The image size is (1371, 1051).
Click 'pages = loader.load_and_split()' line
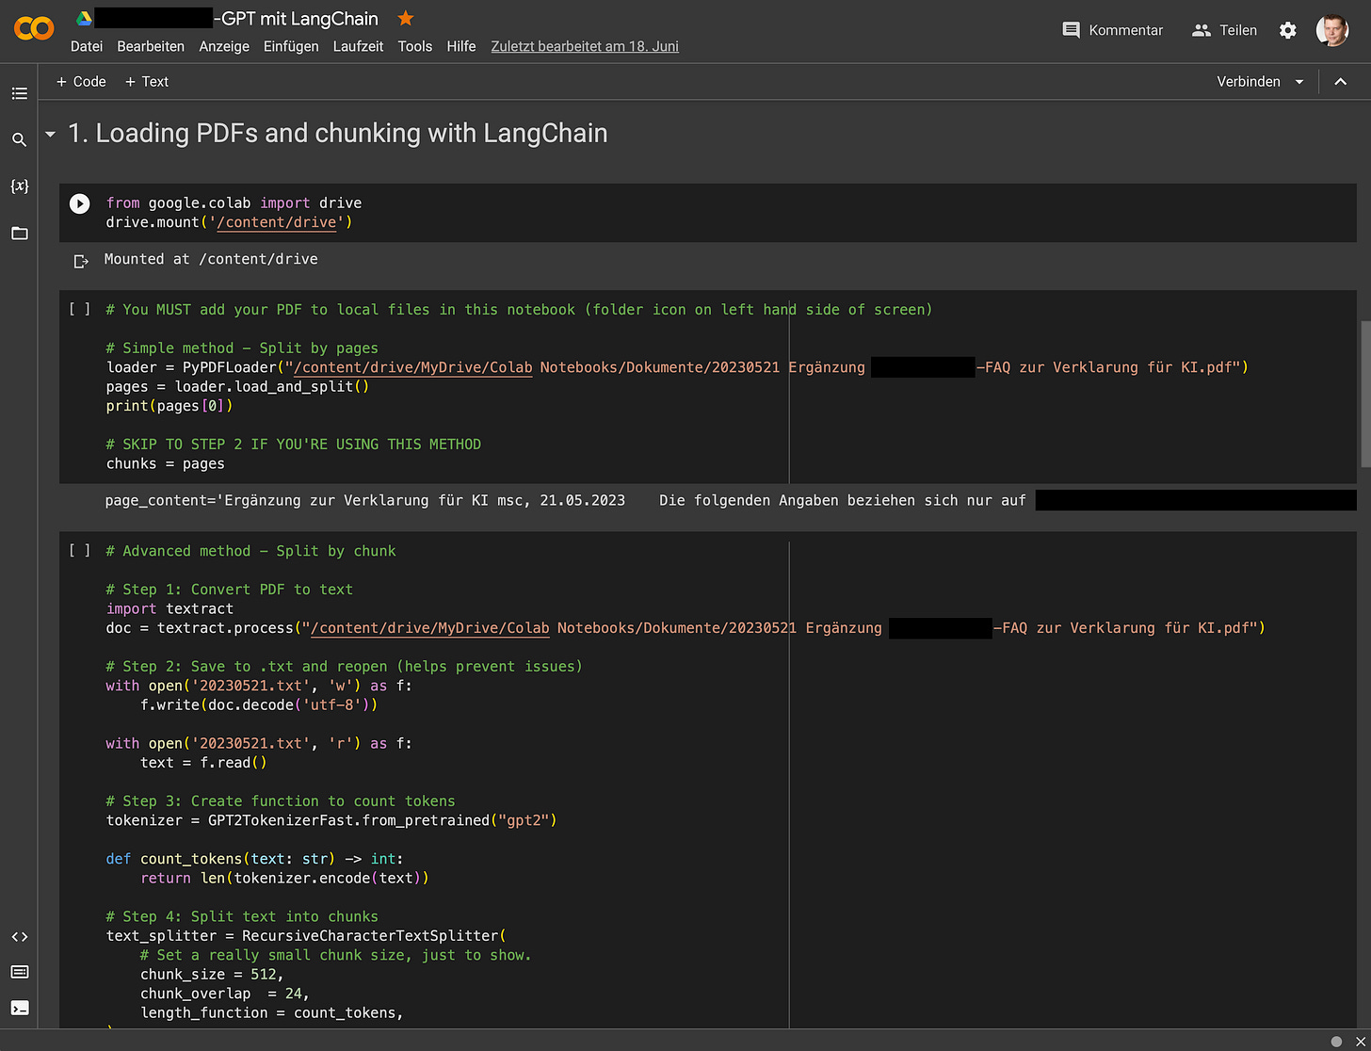tap(237, 386)
